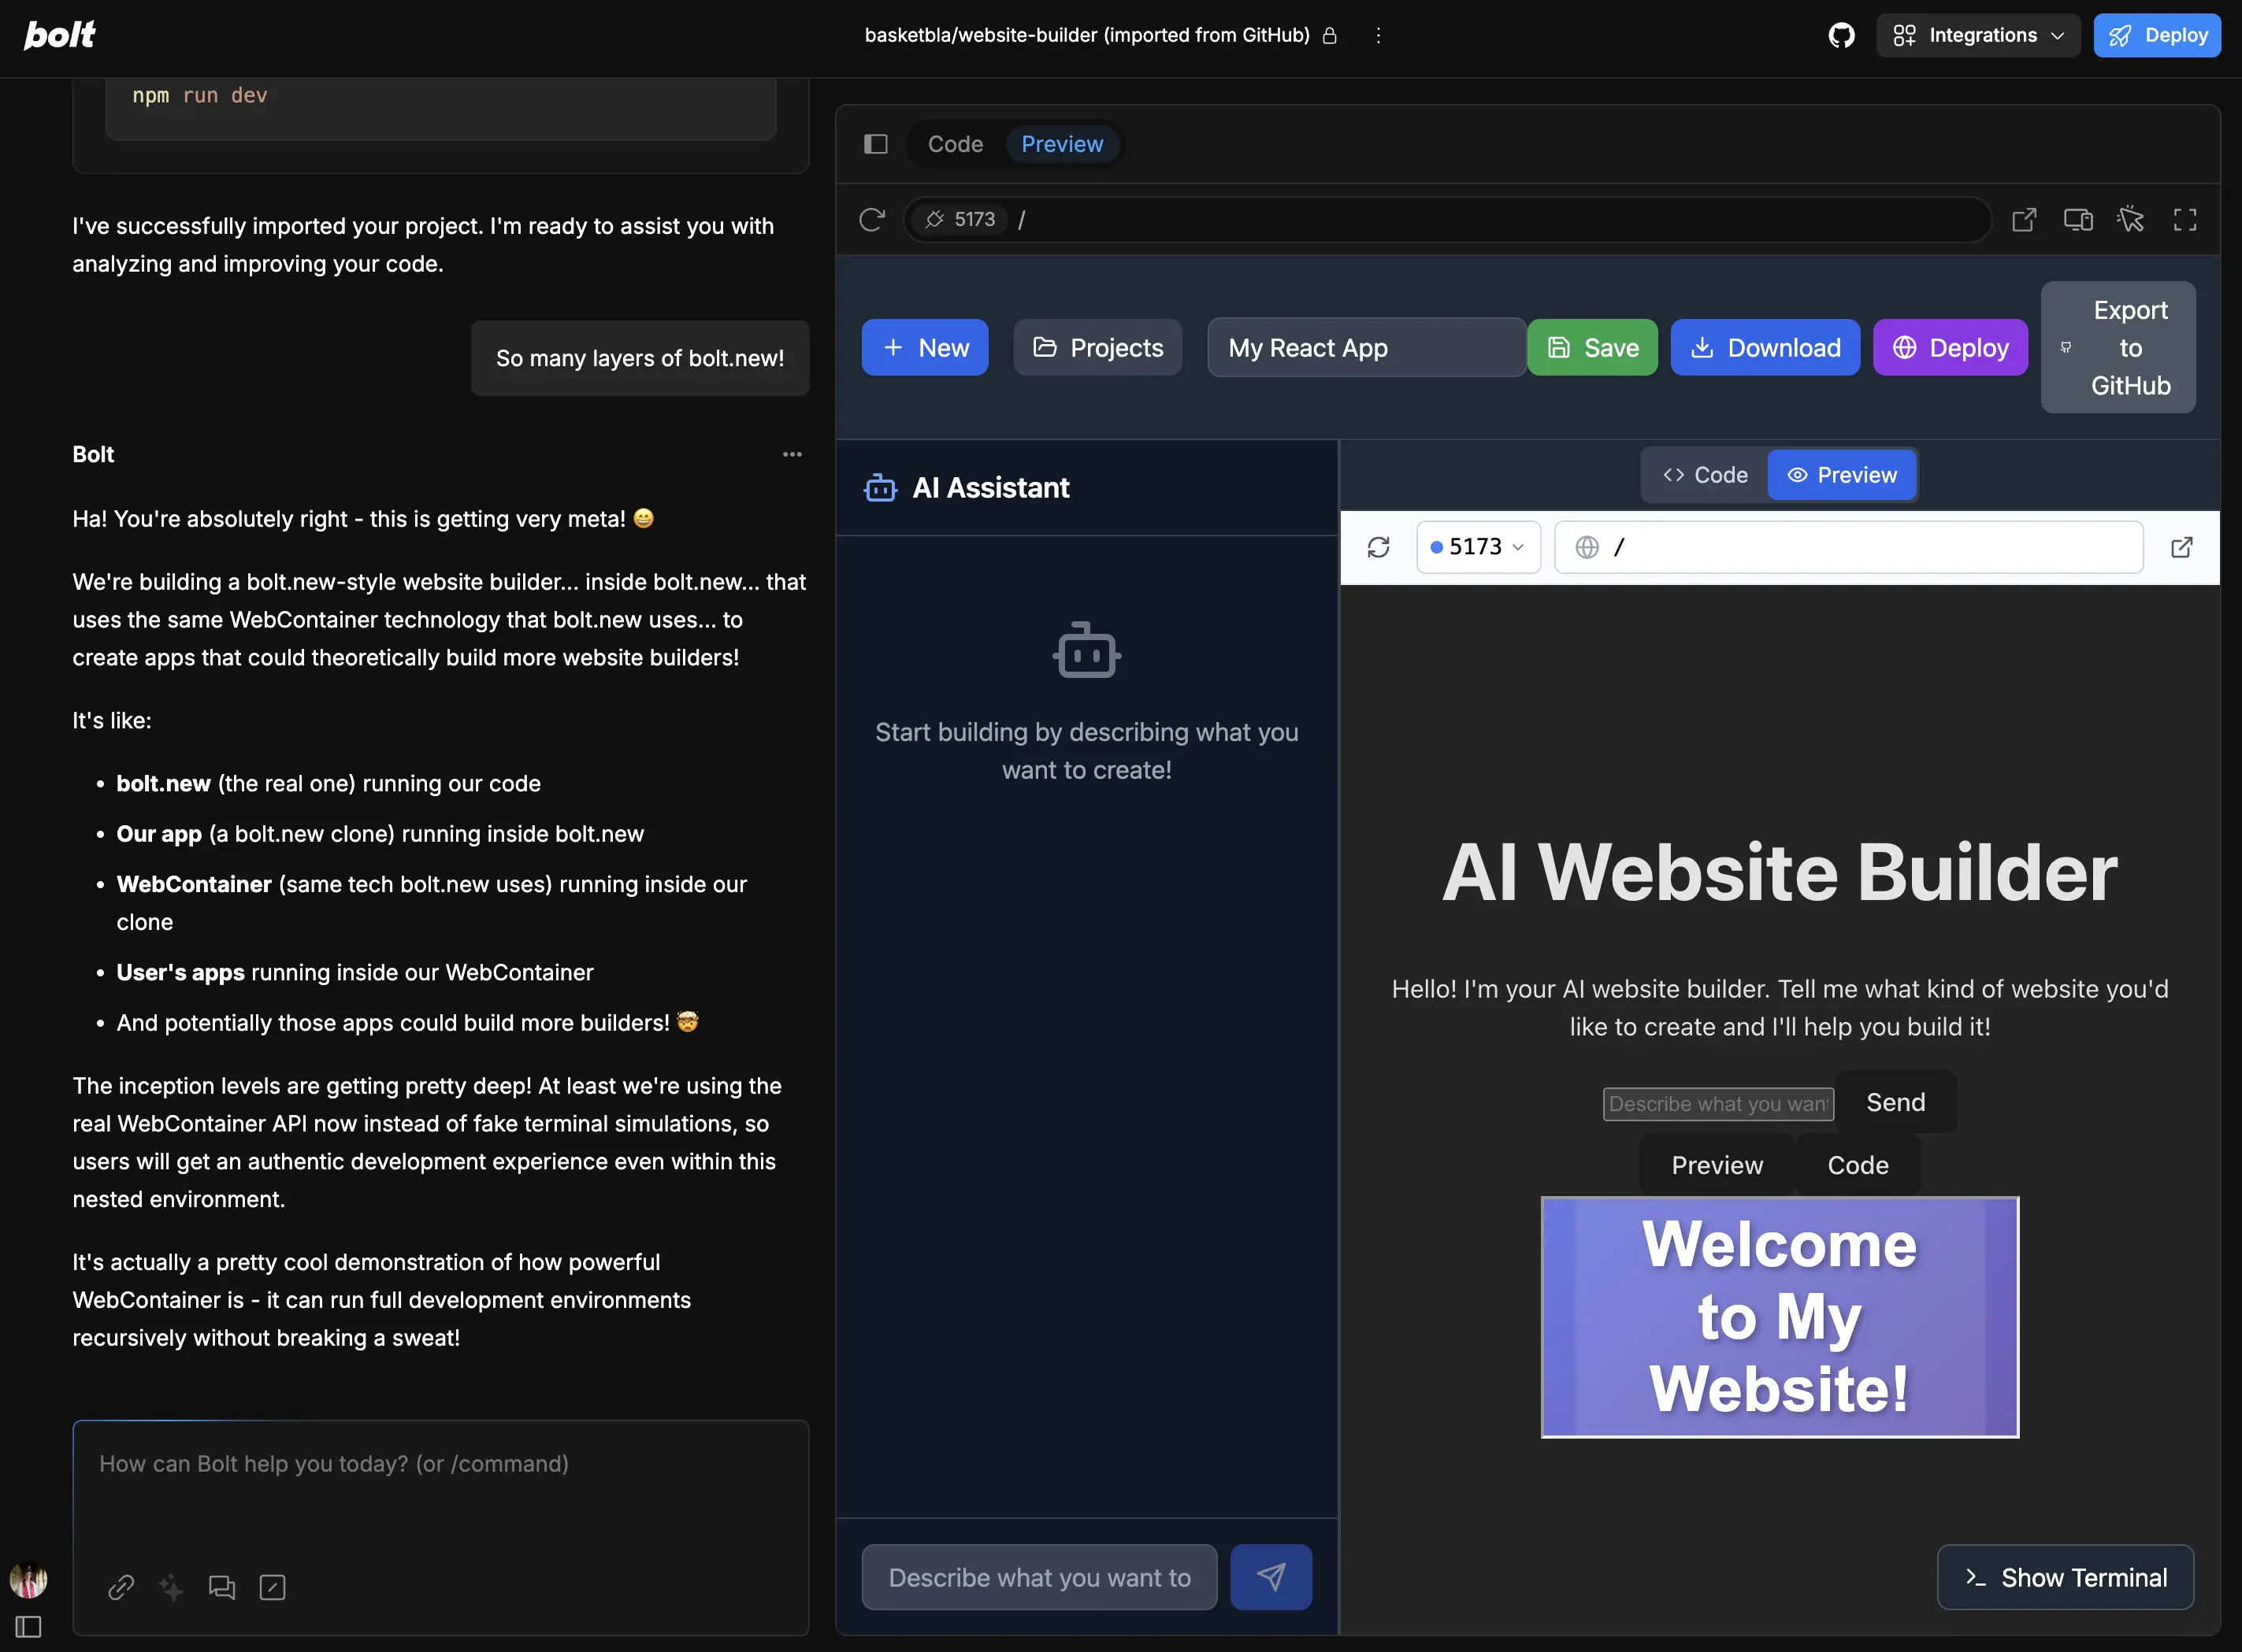2242x1652 pixels.
Task: Toggle the left sidebar panel icon
Action: [28, 1627]
